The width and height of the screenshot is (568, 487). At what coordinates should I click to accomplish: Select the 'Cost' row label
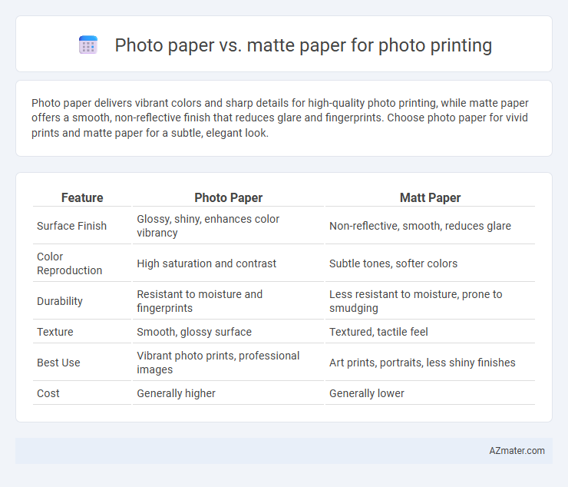click(x=48, y=393)
